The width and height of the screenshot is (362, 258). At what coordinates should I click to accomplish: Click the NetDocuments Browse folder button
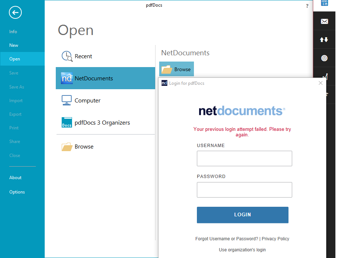(x=177, y=69)
